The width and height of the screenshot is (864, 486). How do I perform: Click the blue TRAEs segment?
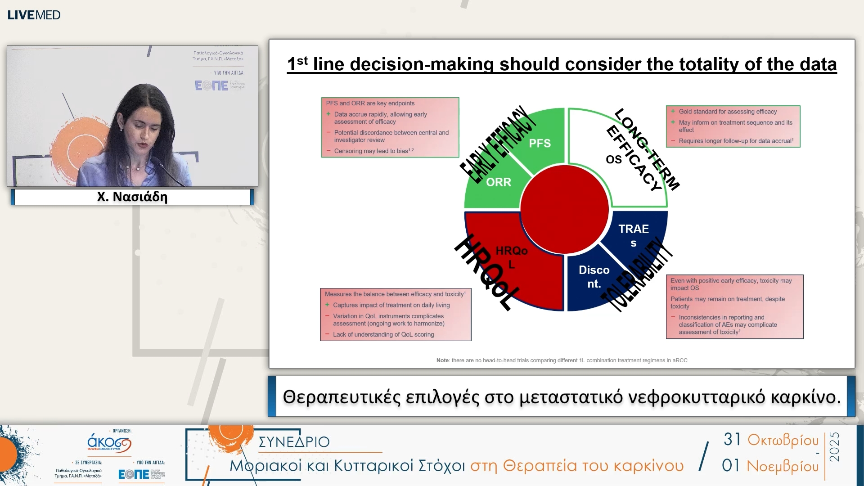[633, 235]
